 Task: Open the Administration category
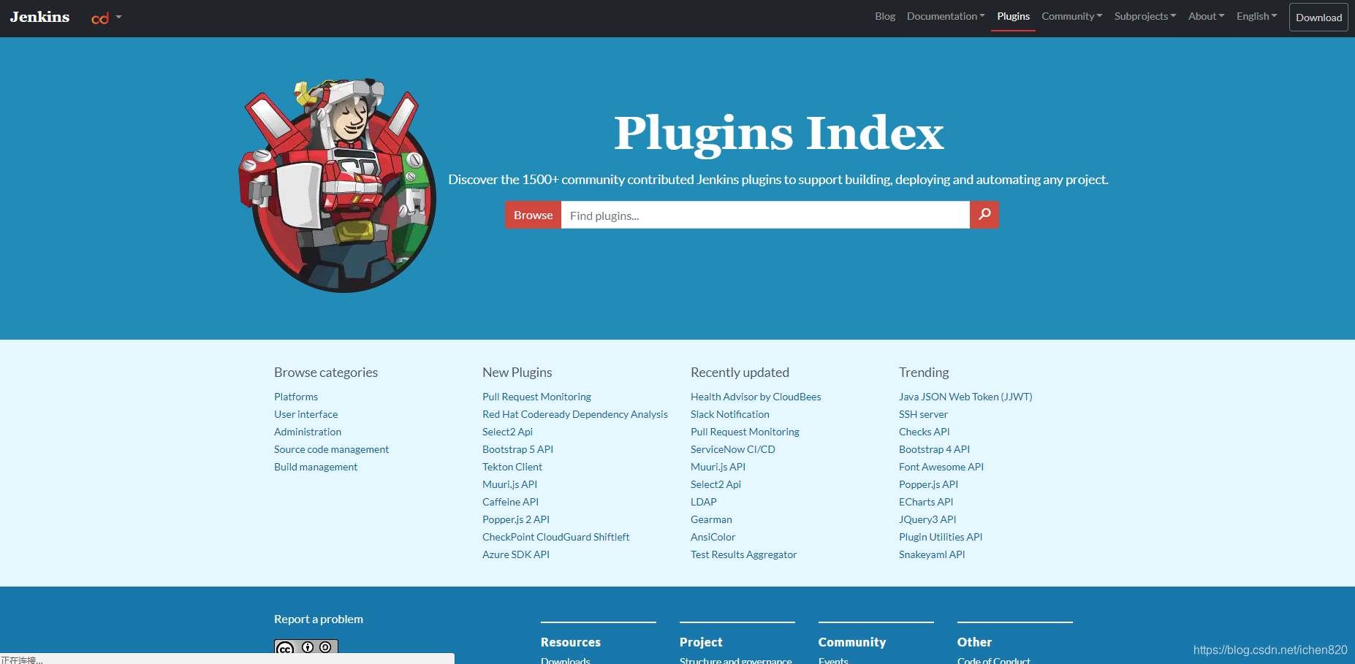tap(308, 432)
